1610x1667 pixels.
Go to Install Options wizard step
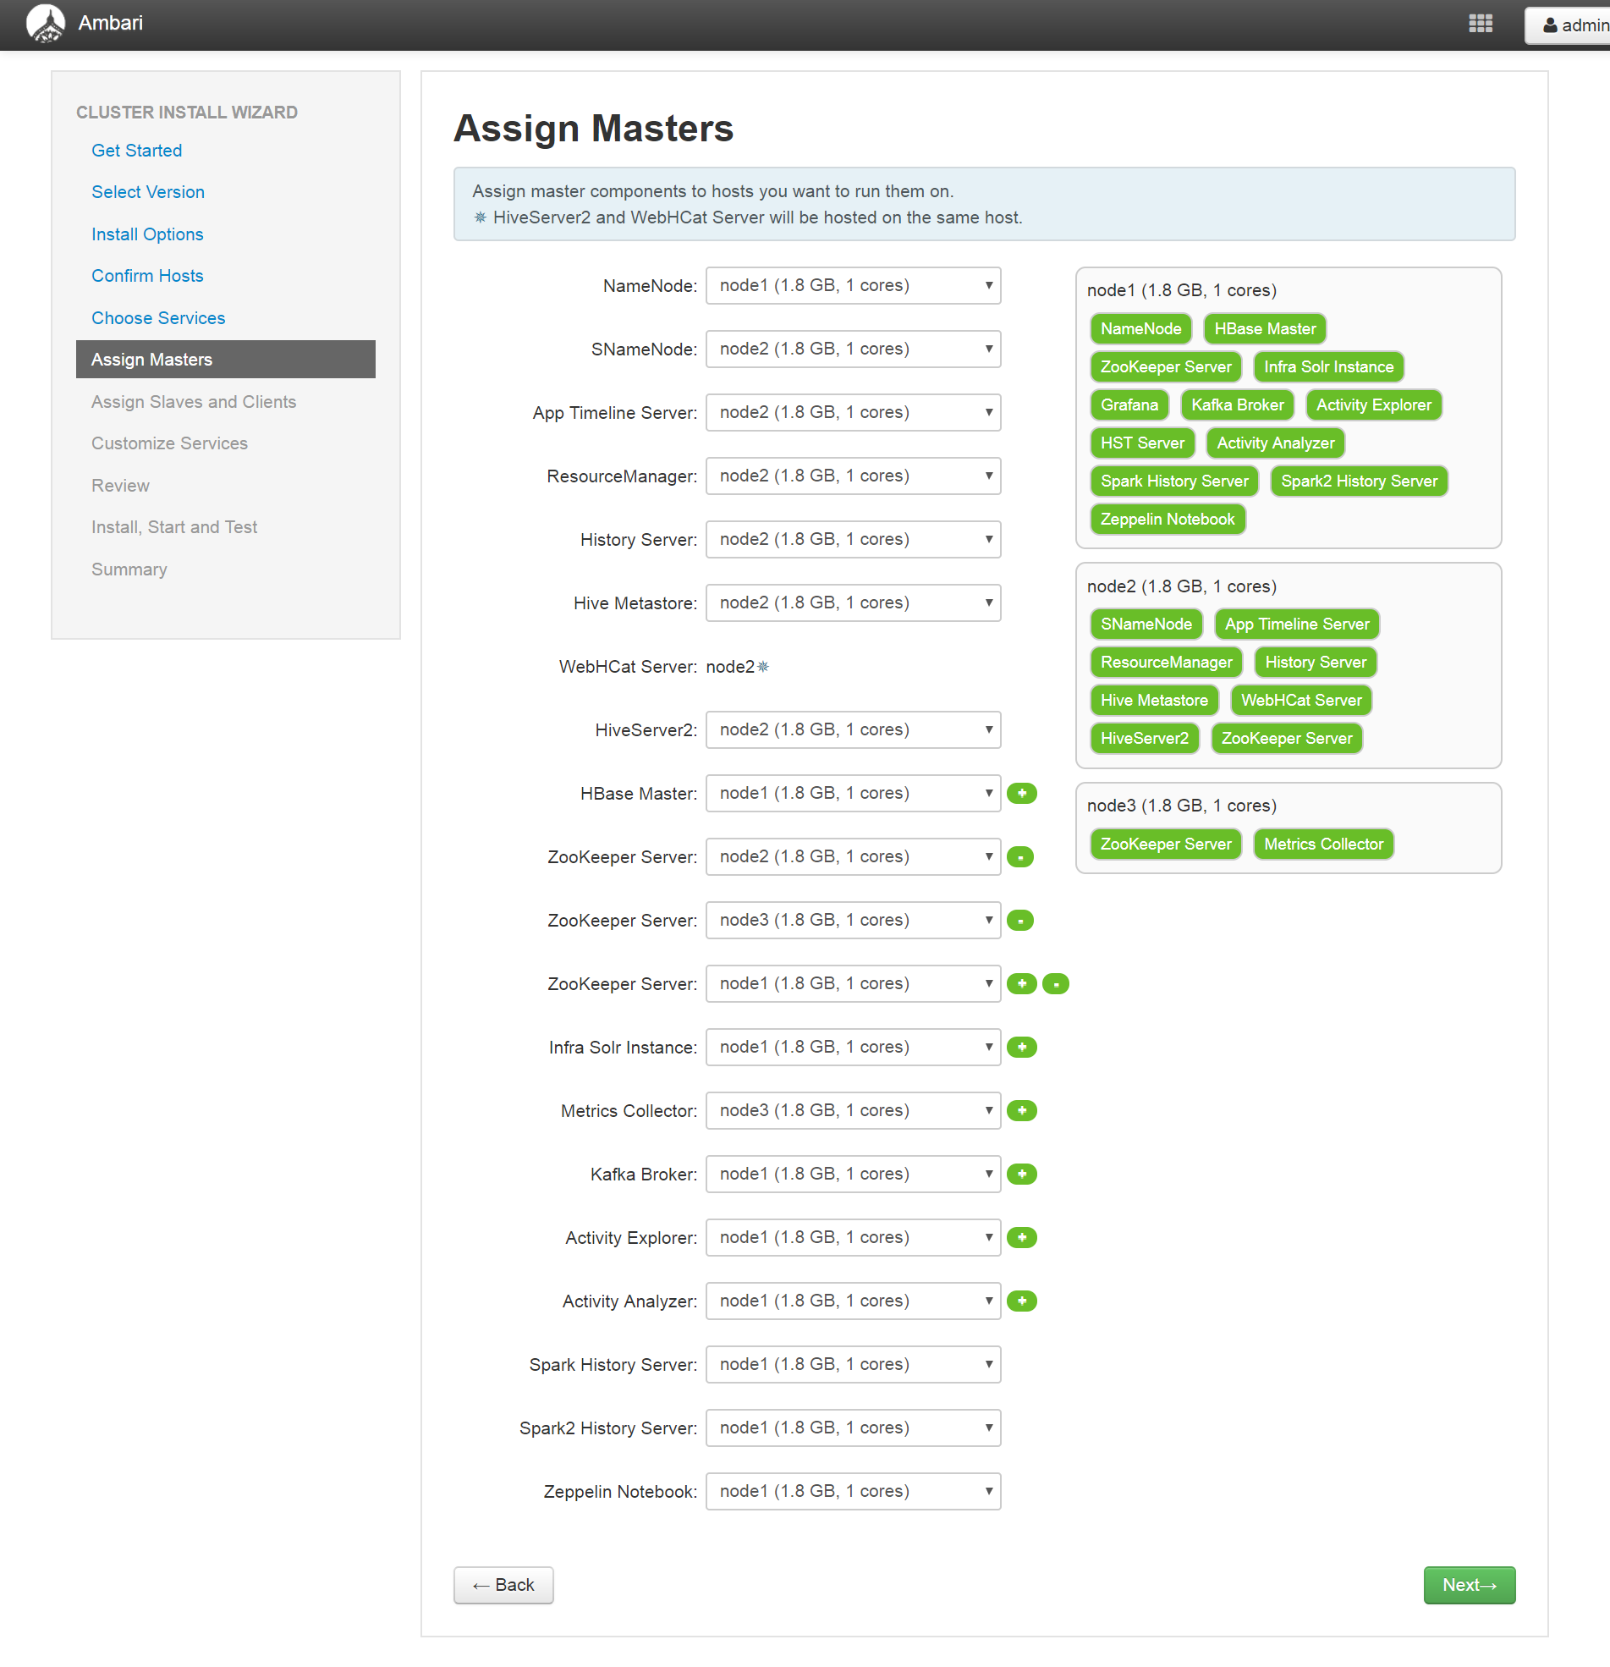coord(147,234)
